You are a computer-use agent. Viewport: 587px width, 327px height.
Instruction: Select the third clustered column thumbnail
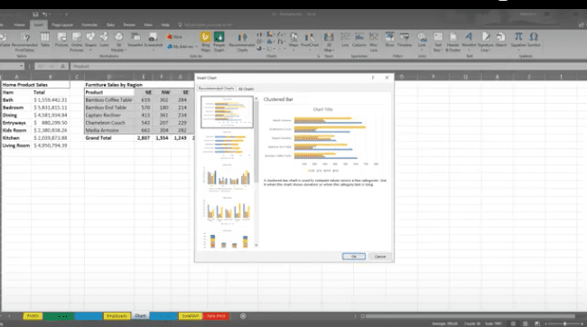point(228,177)
